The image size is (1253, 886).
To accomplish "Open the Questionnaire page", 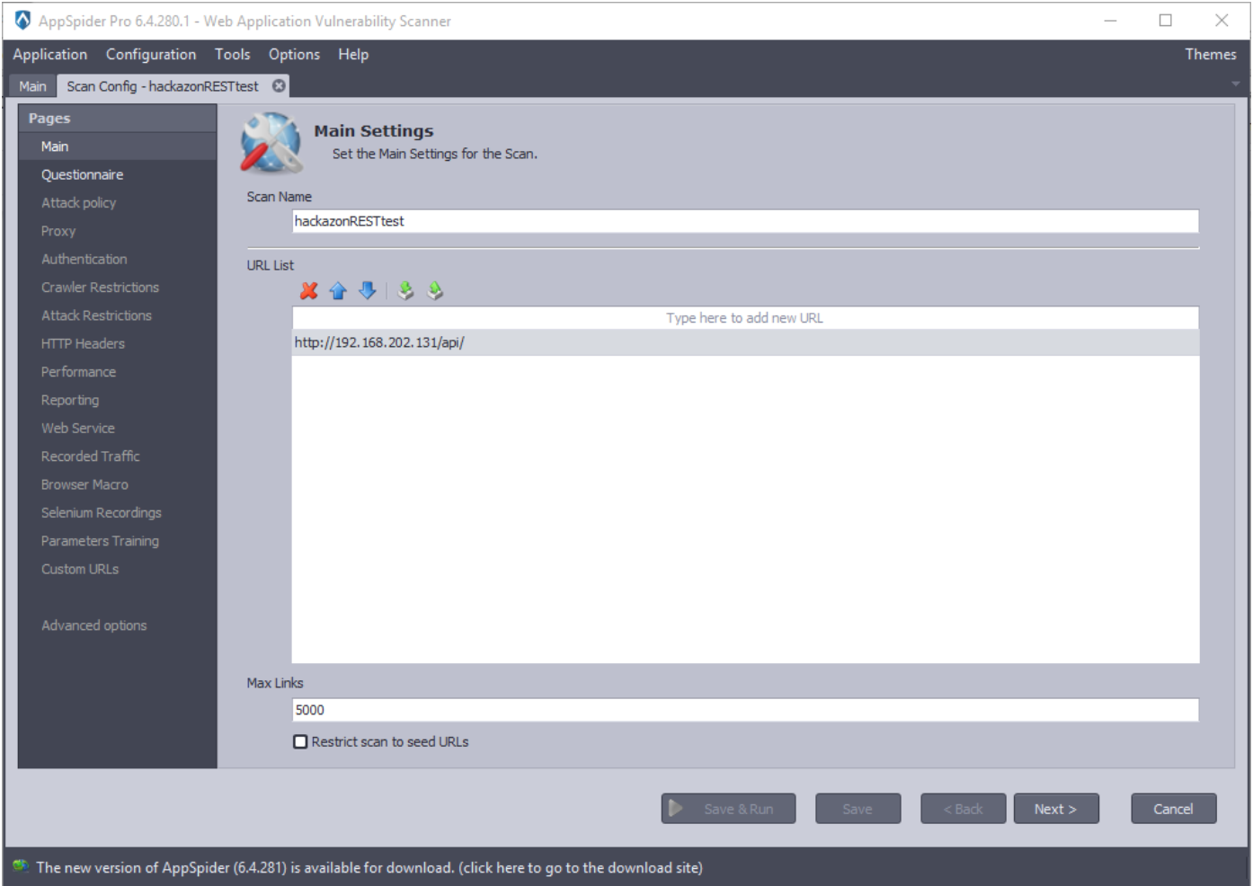I will [x=118, y=174].
